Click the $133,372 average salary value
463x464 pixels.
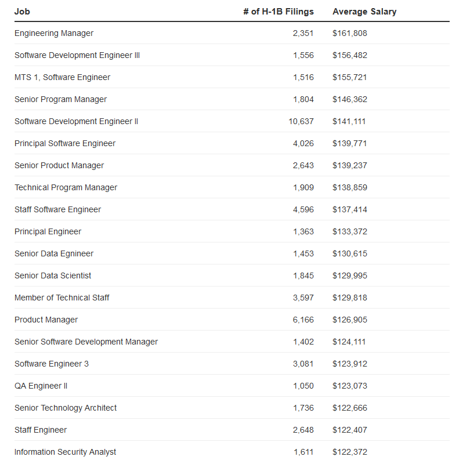pos(350,231)
